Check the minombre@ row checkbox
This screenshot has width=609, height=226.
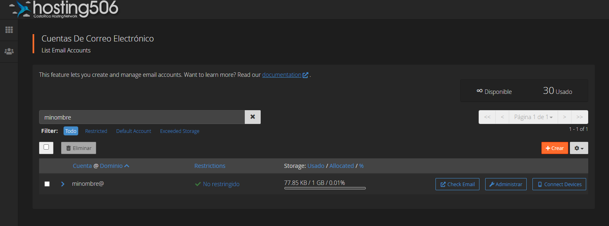pyautogui.click(x=47, y=184)
